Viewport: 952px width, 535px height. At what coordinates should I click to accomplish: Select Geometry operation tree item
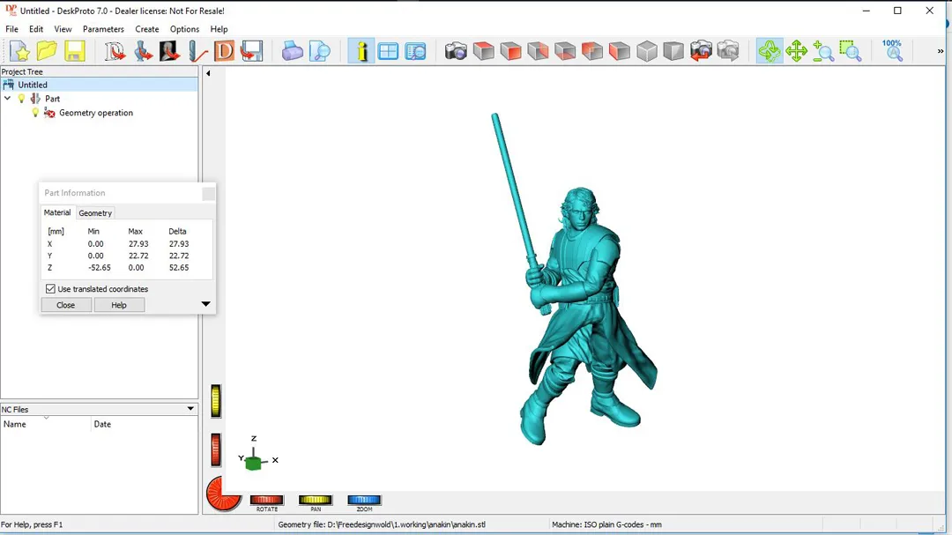(x=96, y=113)
